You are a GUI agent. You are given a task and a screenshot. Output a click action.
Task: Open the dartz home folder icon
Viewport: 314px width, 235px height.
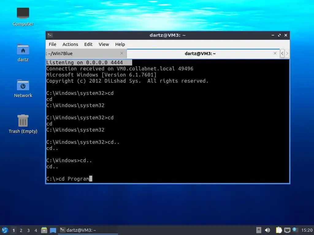click(23, 53)
